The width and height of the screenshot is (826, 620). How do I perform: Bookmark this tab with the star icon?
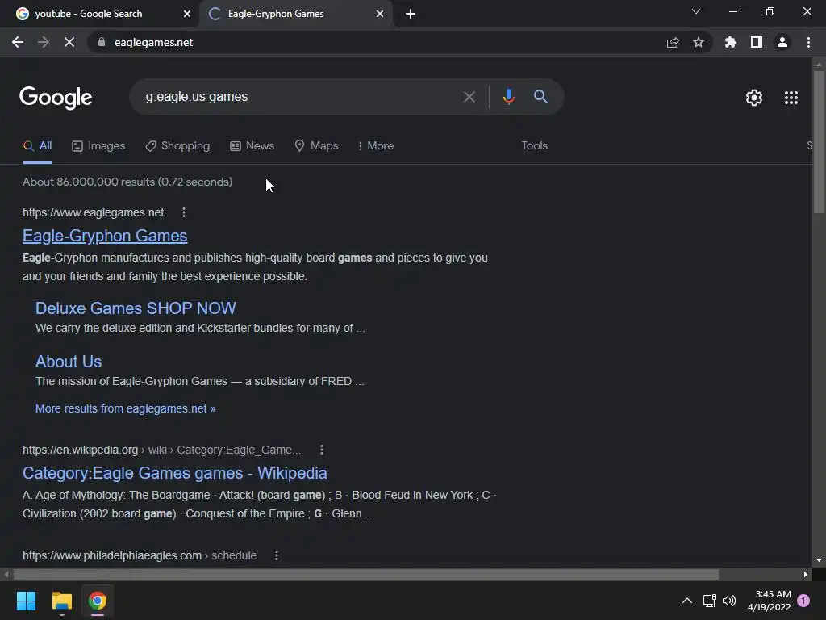(699, 42)
